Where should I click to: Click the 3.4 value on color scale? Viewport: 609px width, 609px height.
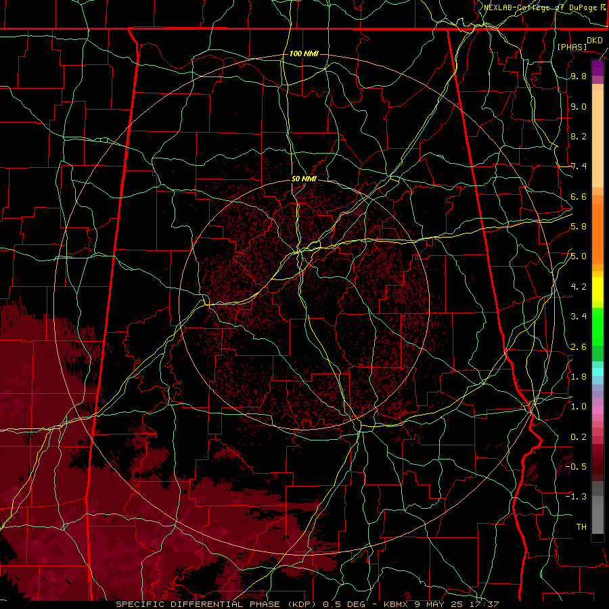pyautogui.click(x=579, y=316)
